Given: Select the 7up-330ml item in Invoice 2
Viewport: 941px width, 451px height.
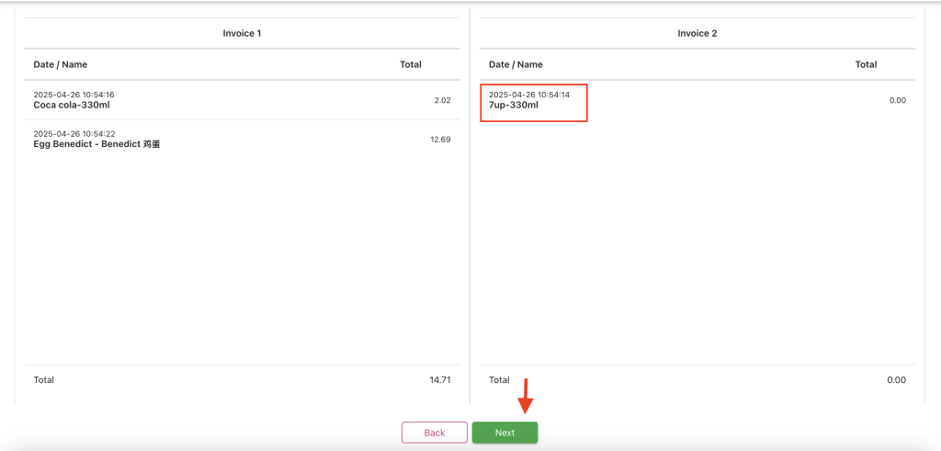Looking at the screenshot, I should (x=514, y=105).
